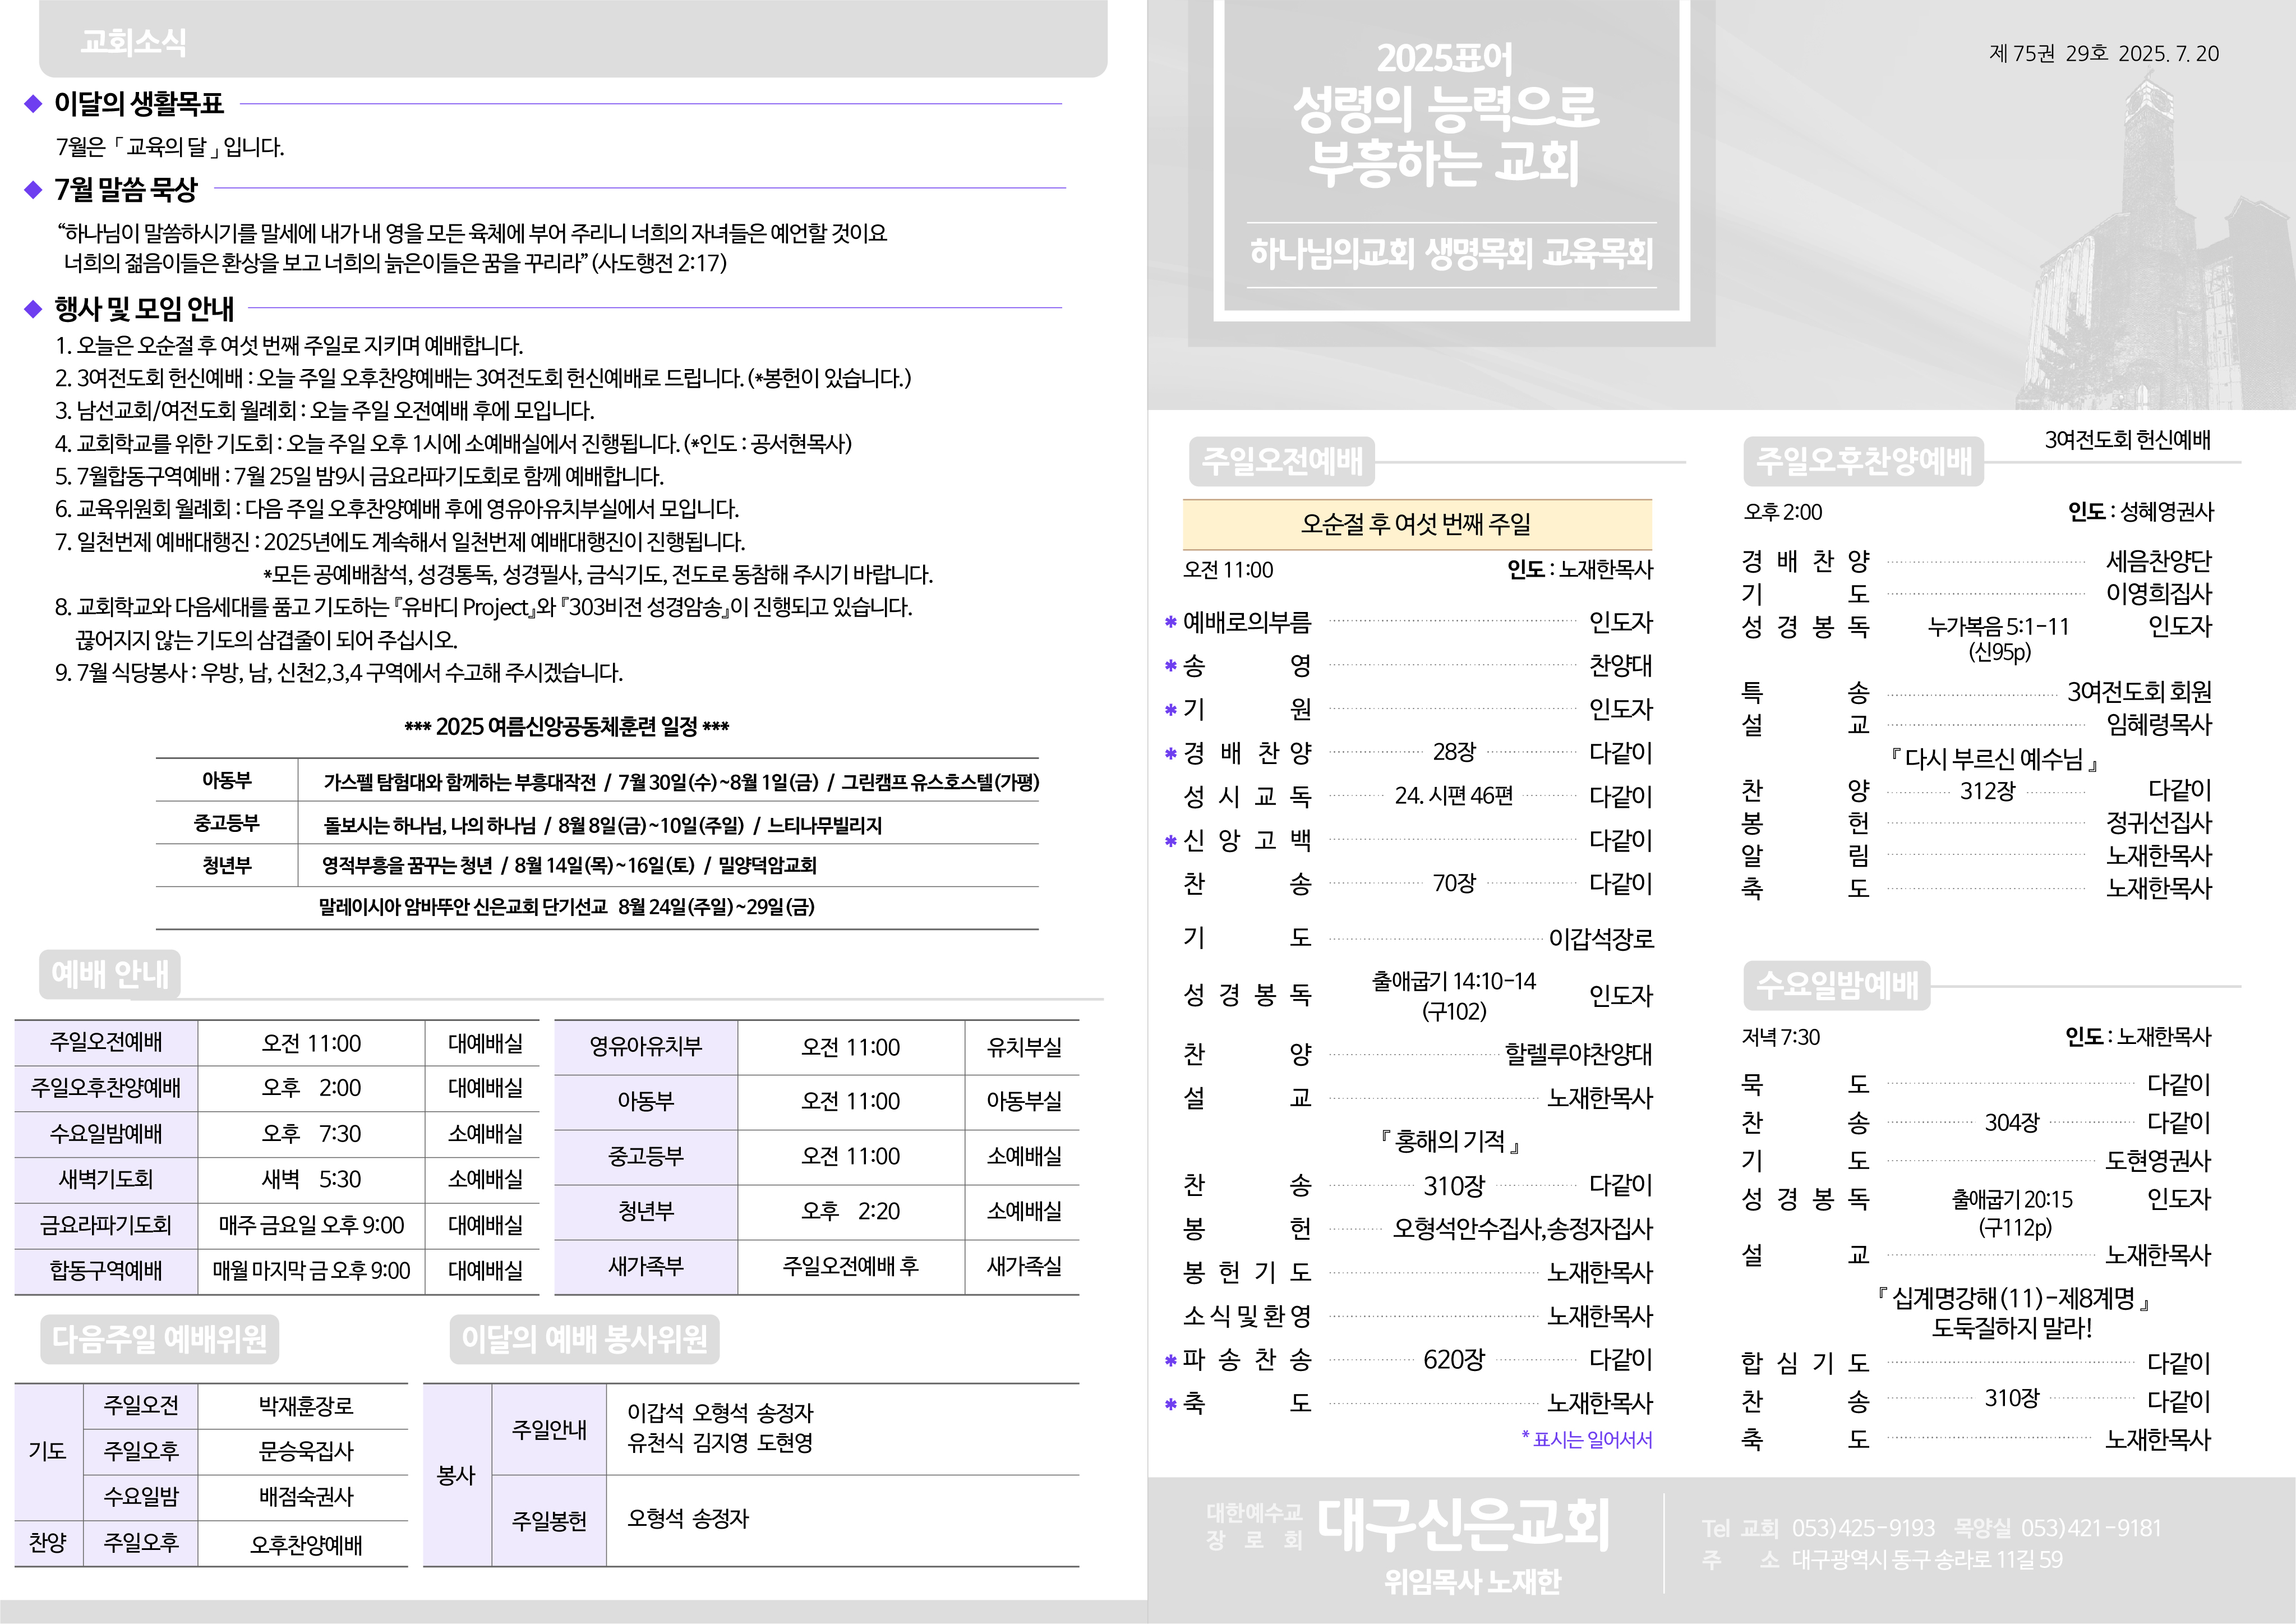2296x1624 pixels.
Task: Select the 주일오후찬양예배 section label
Action: [x=1864, y=461]
